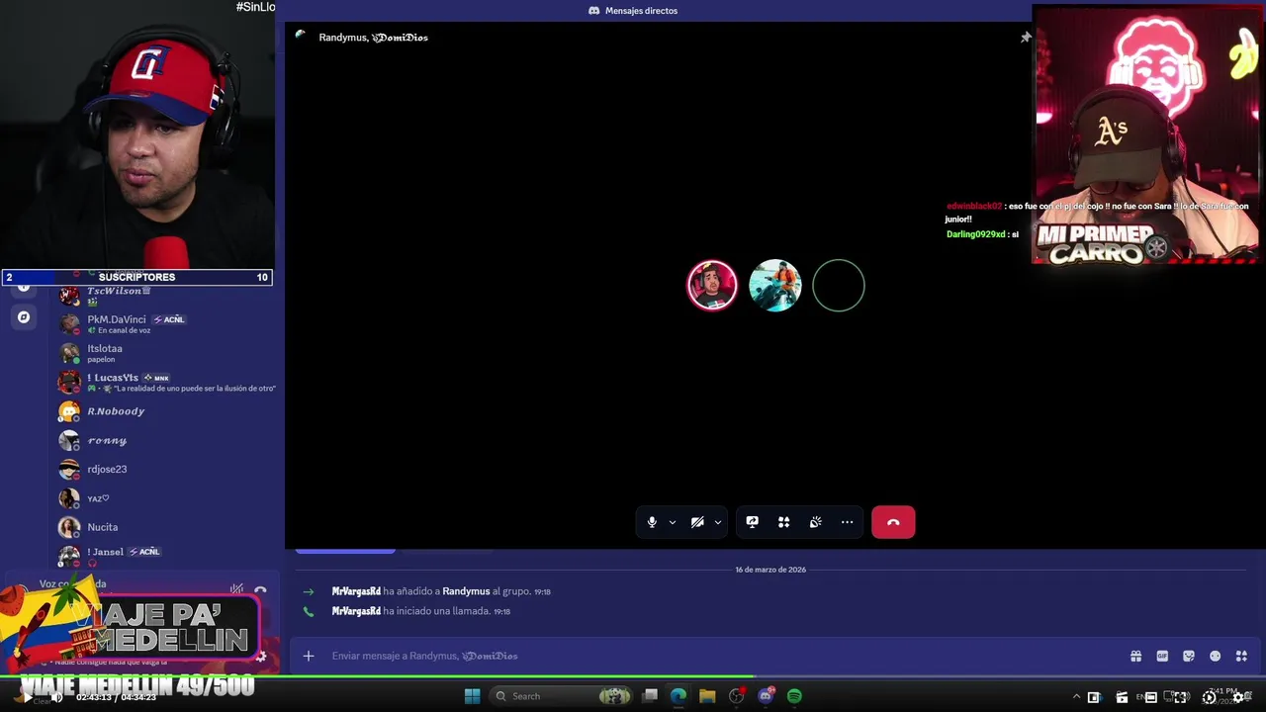
Task: Open user settings gear in Discord panel
Action: 261,656
